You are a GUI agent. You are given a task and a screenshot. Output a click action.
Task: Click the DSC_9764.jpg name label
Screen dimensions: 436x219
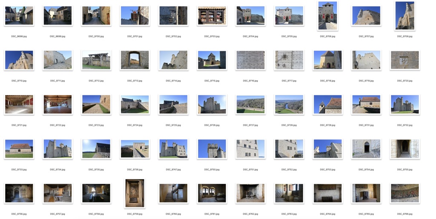328,214
